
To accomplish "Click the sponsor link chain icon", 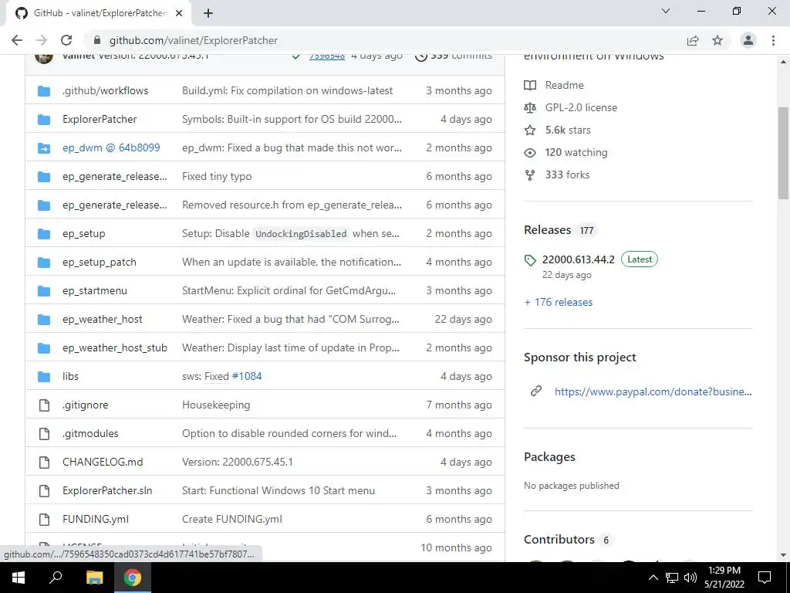I will coord(536,391).
